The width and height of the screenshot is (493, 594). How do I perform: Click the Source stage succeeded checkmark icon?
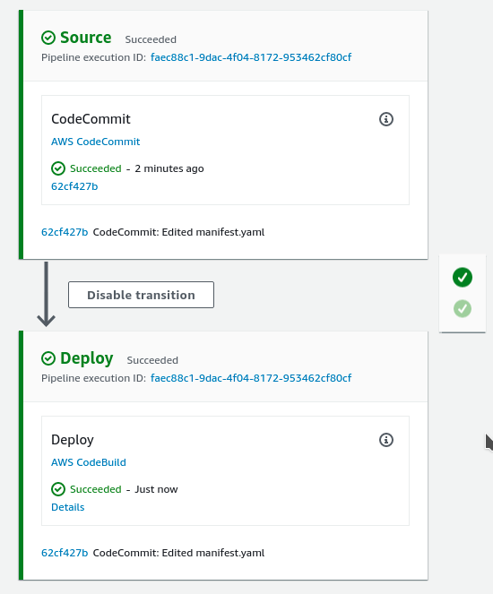48,38
